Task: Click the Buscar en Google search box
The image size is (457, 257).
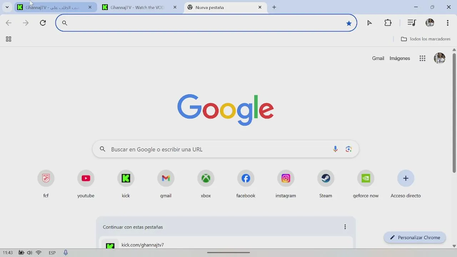Action: tap(226, 149)
